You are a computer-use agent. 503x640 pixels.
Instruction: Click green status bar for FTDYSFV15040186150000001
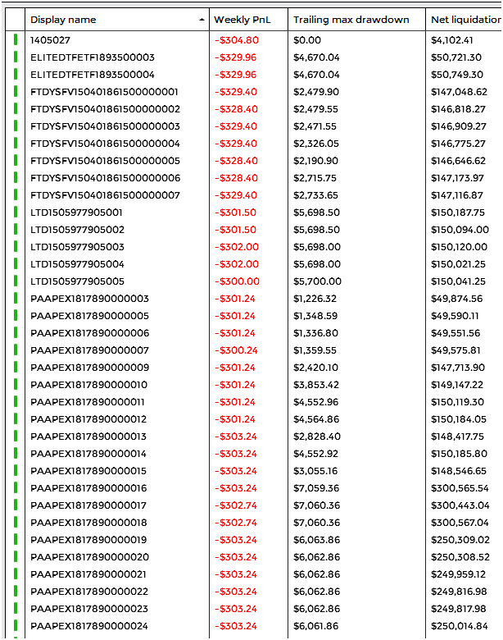pyautogui.click(x=16, y=91)
